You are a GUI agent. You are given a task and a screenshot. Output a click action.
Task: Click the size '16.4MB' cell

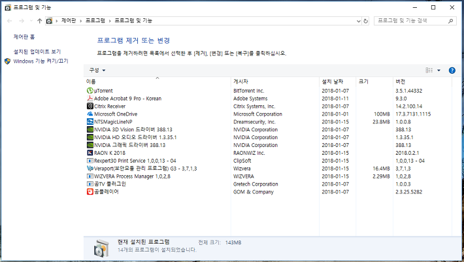coord(381,169)
